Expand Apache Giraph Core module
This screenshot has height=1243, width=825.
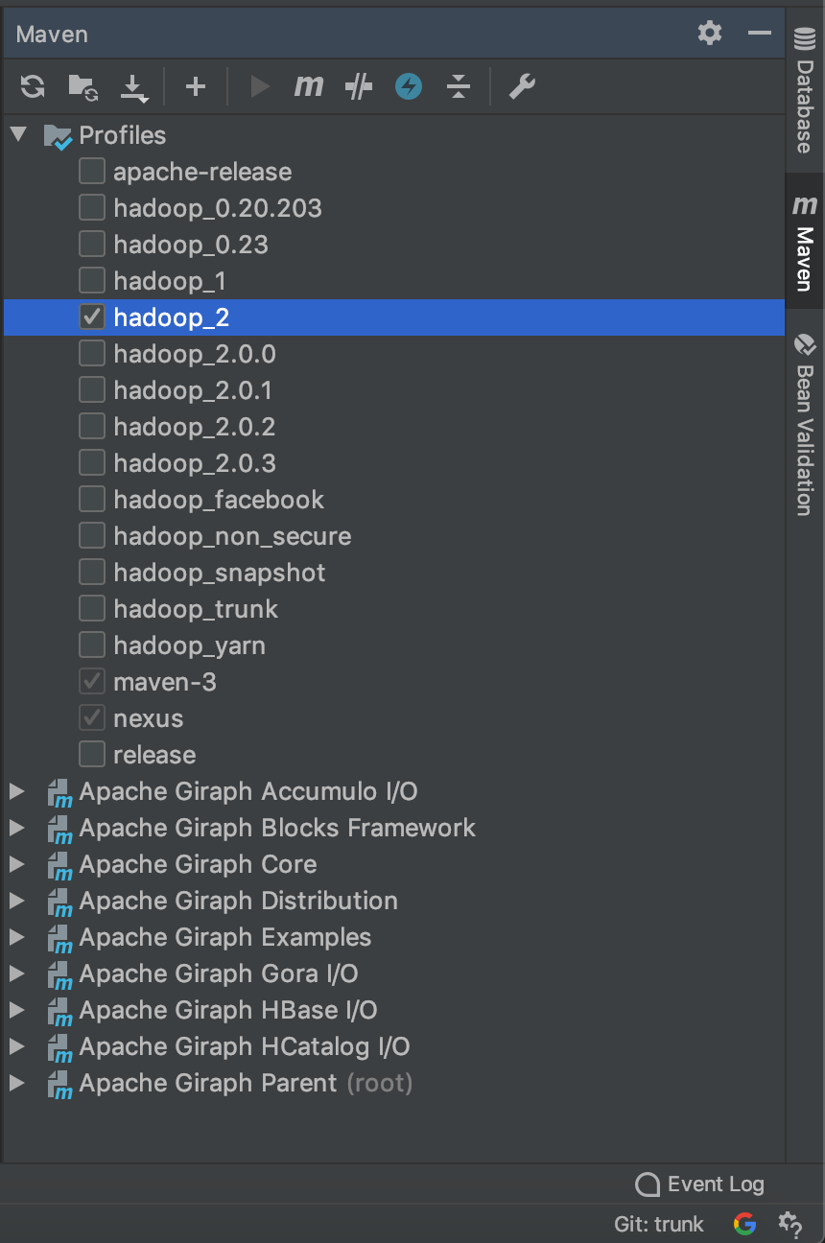16,864
